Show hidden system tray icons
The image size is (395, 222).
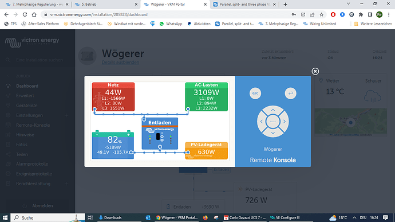tap(354, 217)
